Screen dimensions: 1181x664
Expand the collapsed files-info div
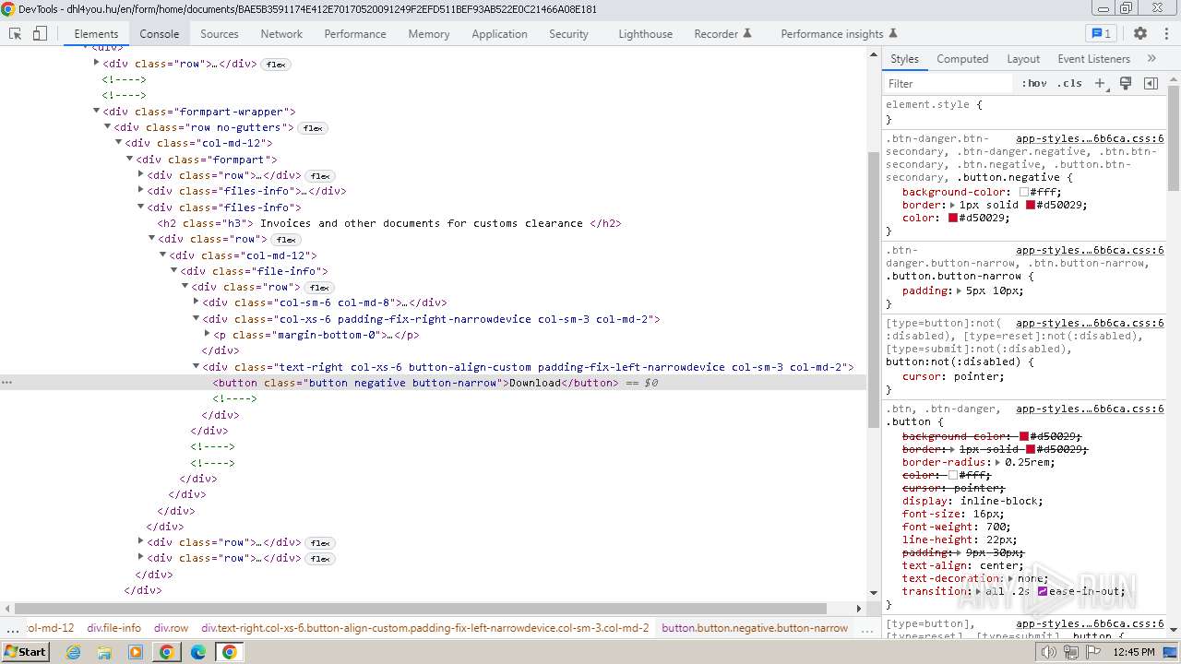pyautogui.click(x=141, y=191)
